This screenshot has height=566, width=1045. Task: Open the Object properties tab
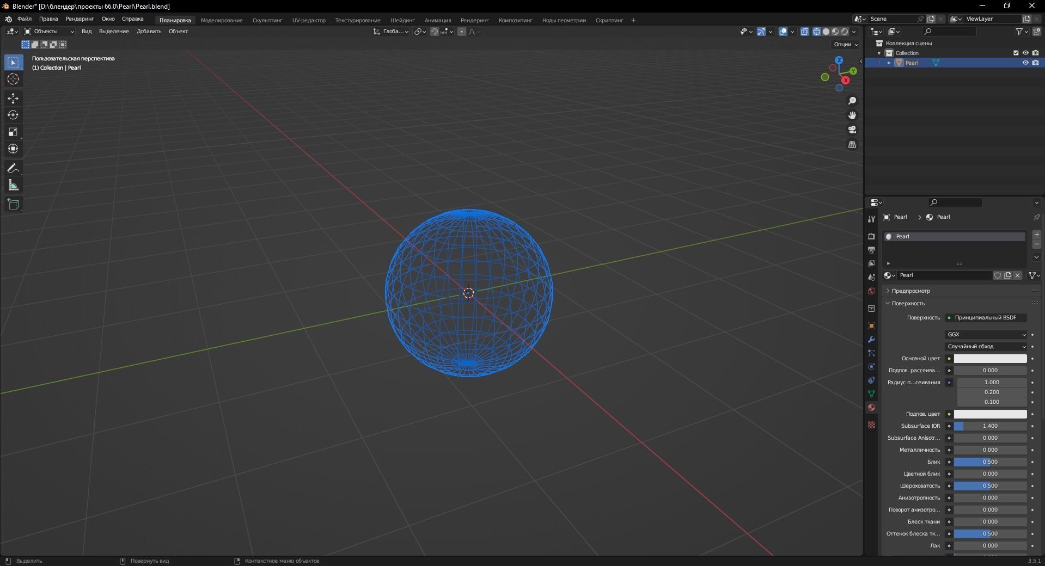point(871,325)
